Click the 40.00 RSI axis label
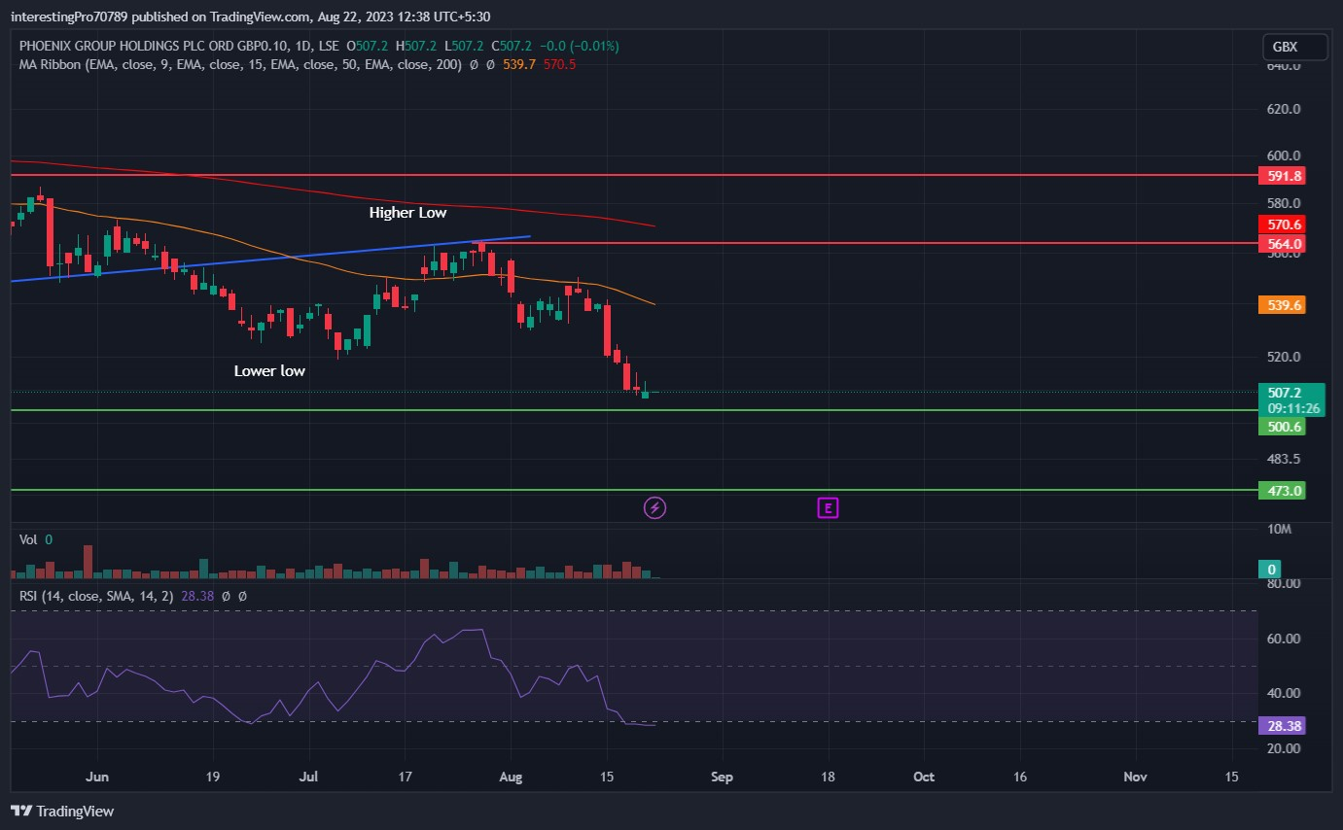 click(x=1284, y=693)
